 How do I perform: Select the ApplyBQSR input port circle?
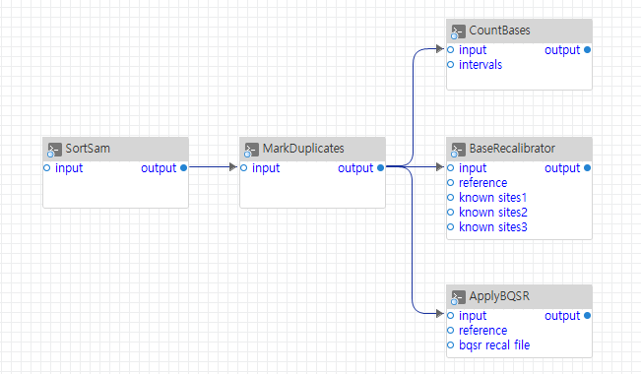(451, 315)
